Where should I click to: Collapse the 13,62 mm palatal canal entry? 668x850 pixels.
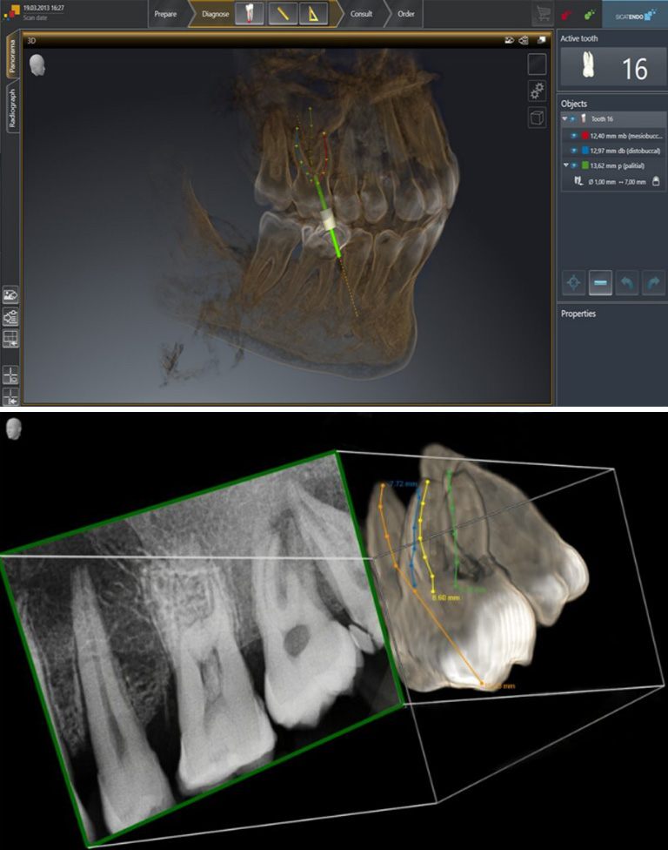tap(564, 165)
